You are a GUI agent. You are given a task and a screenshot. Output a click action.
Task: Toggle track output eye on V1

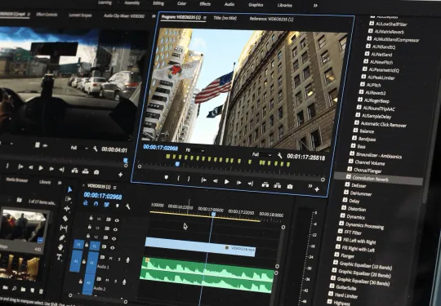tap(112, 248)
